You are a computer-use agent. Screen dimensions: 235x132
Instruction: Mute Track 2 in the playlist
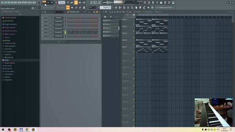134,31
